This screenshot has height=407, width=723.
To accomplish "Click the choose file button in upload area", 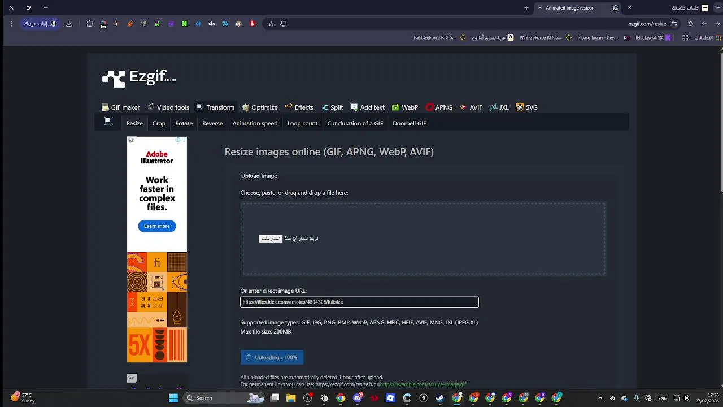I will click(x=271, y=239).
